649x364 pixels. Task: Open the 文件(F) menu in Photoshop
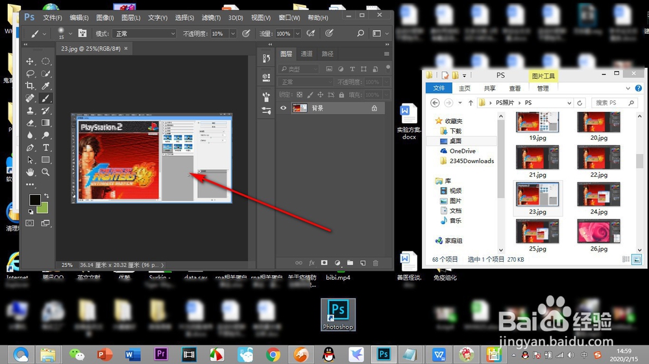(x=53, y=17)
